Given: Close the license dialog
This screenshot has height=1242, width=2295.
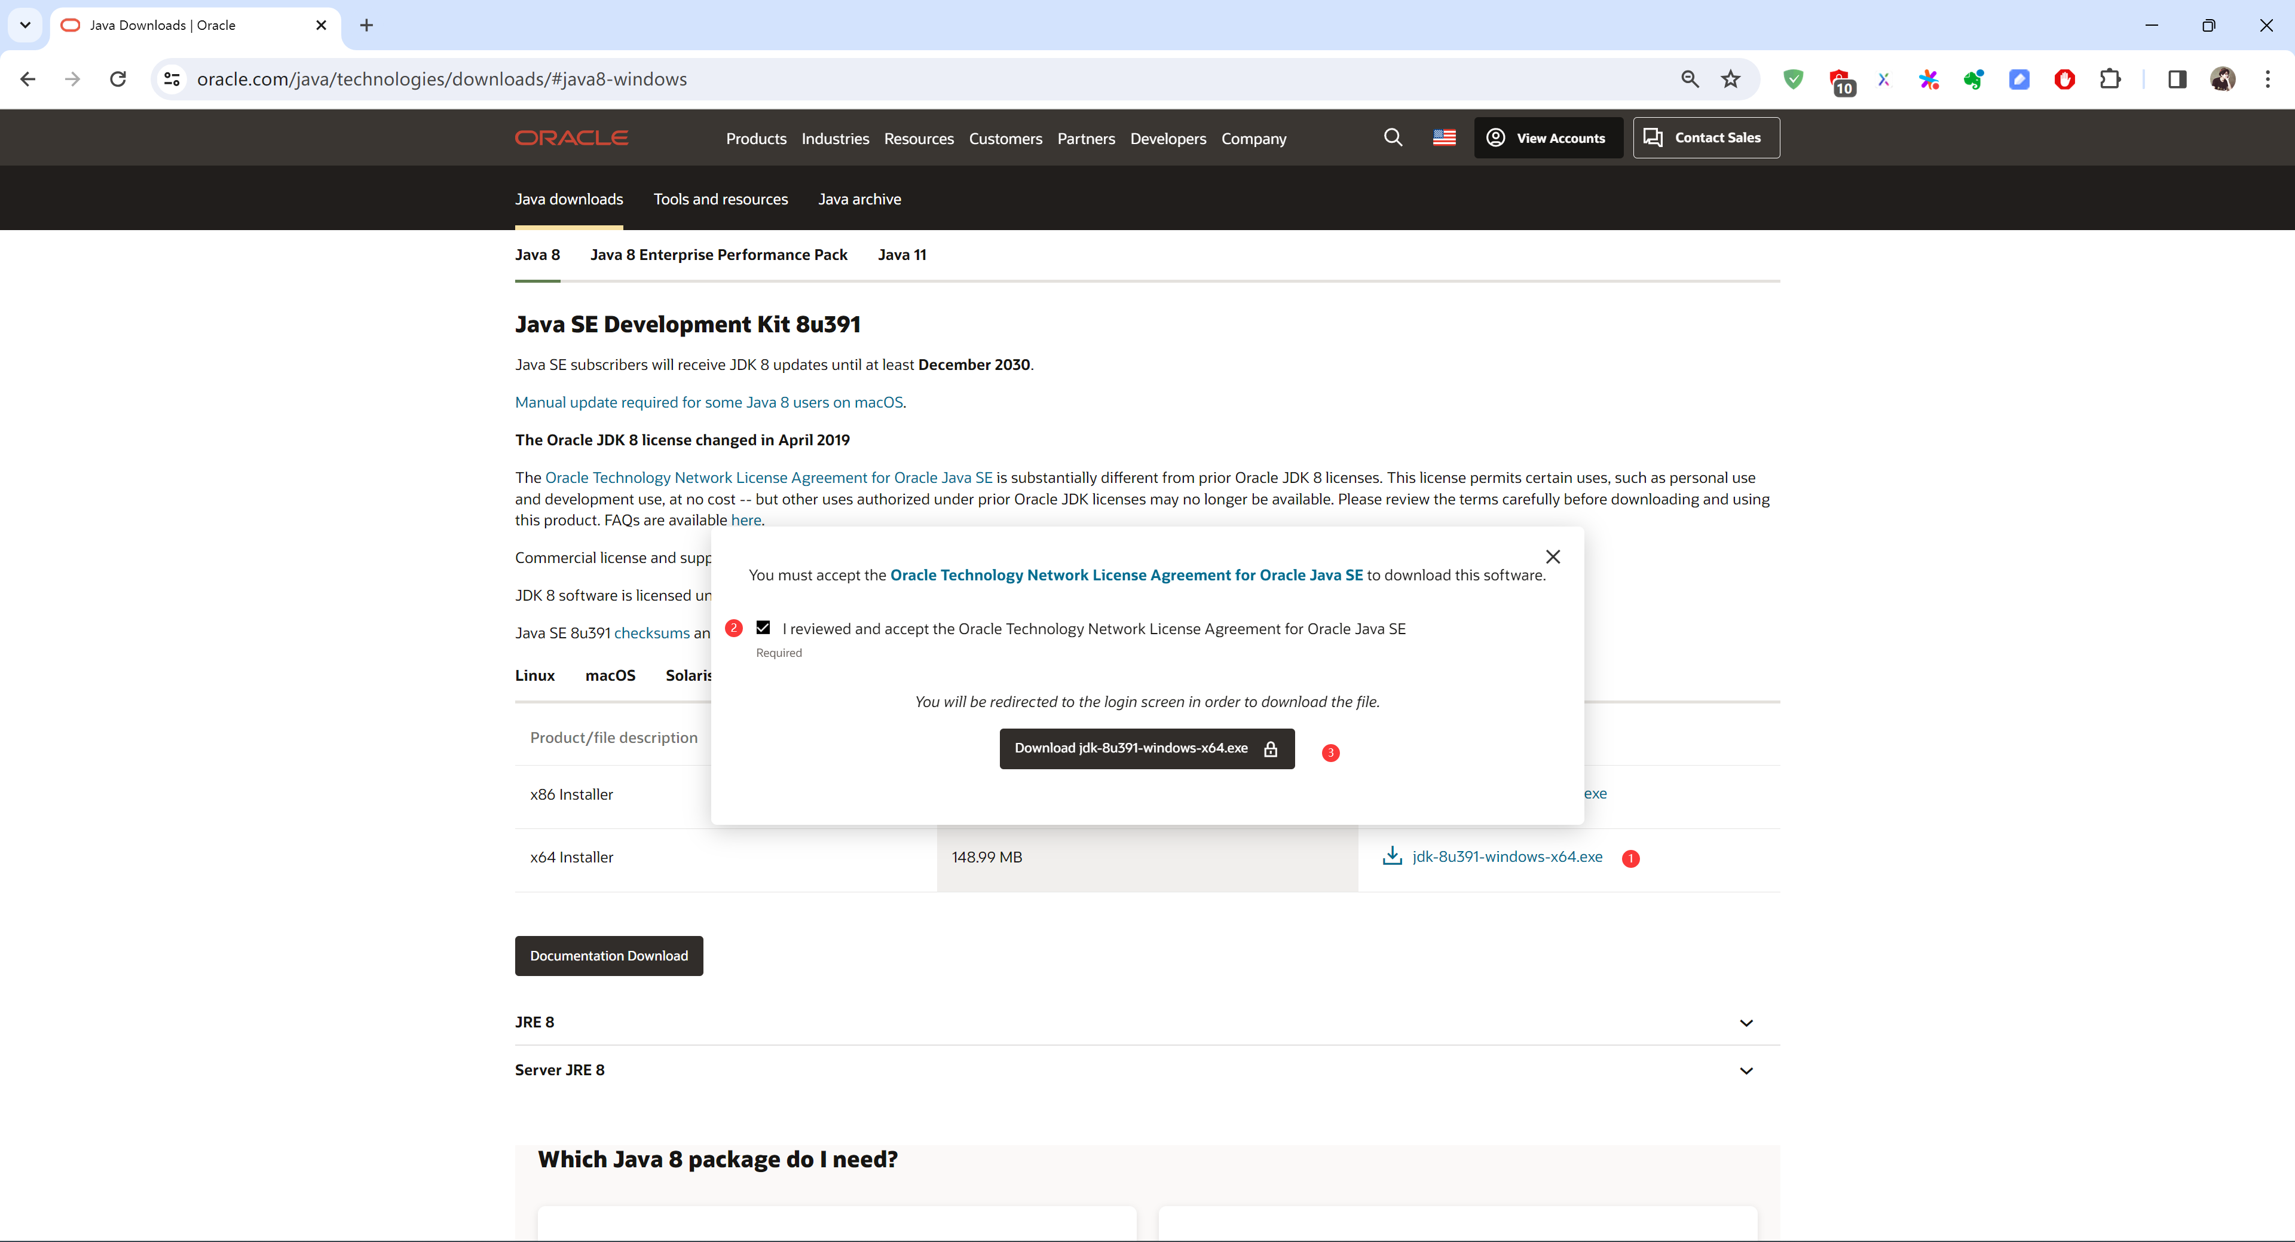Looking at the screenshot, I should (1553, 557).
